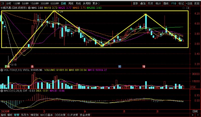Viewport: 201px width, 117px height.
Task: Click the blue 财 event marker
Action: (120, 66)
